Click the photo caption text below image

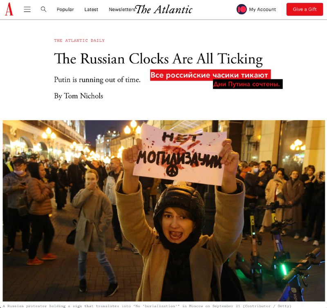tap(147, 306)
